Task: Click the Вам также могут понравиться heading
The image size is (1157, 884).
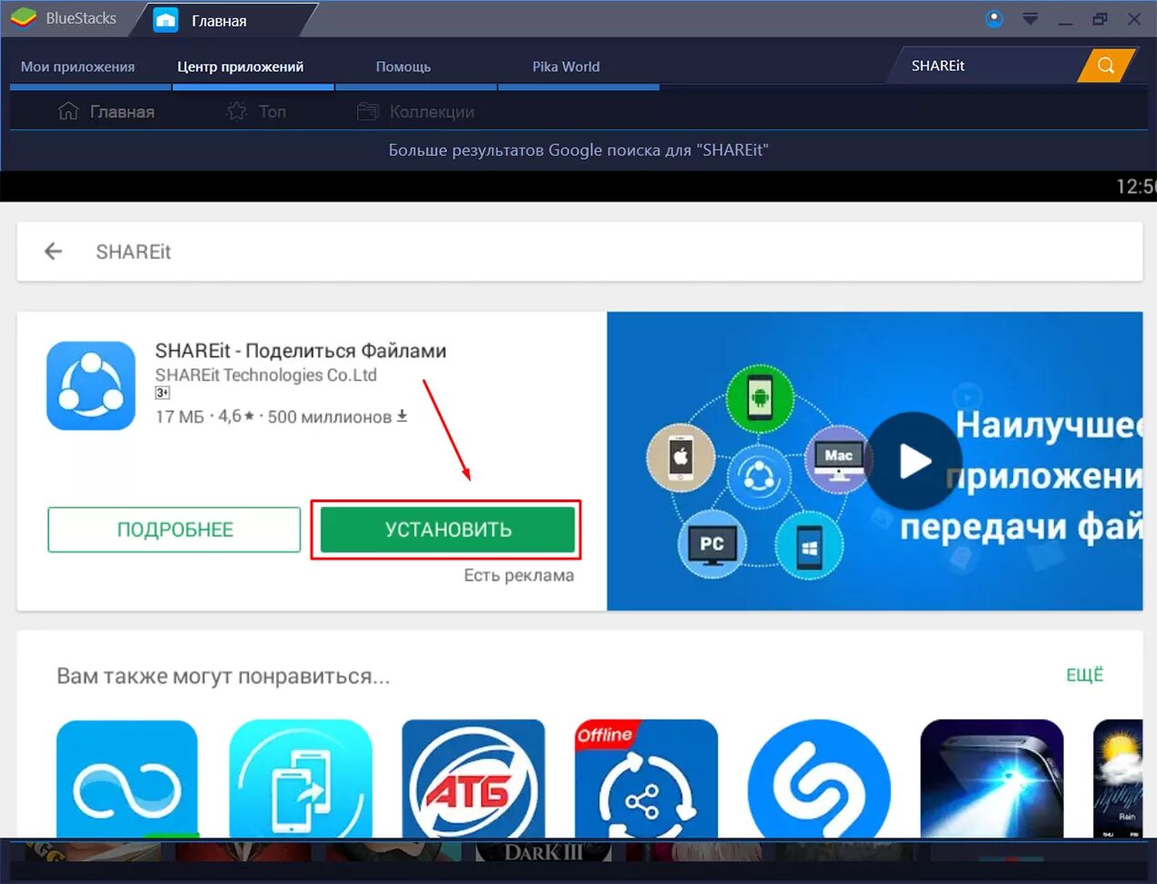Action: tap(223, 676)
